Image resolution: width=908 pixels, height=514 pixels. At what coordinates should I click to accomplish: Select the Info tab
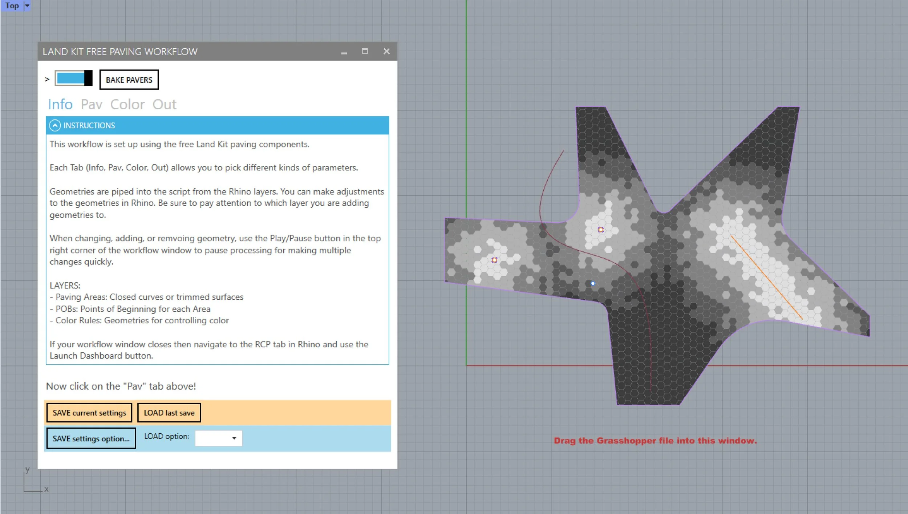pyautogui.click(x=60, y=105)
